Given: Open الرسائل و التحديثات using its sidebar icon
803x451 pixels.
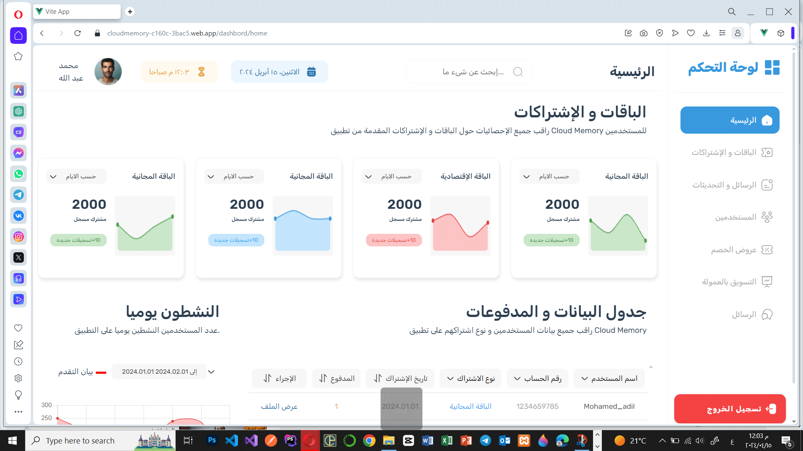Looking at the screenshot, I should coord(767,185).
